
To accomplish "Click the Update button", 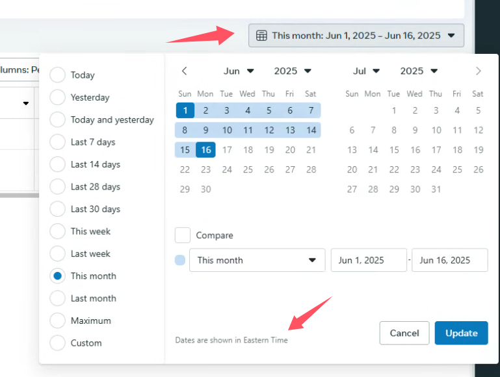I will click(x=461, y=333).
